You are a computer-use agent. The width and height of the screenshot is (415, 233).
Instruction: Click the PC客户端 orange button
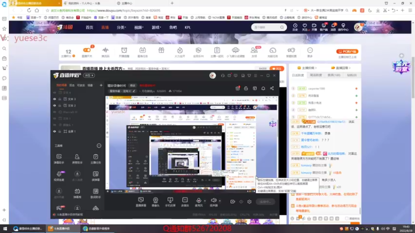coord(347,51)
